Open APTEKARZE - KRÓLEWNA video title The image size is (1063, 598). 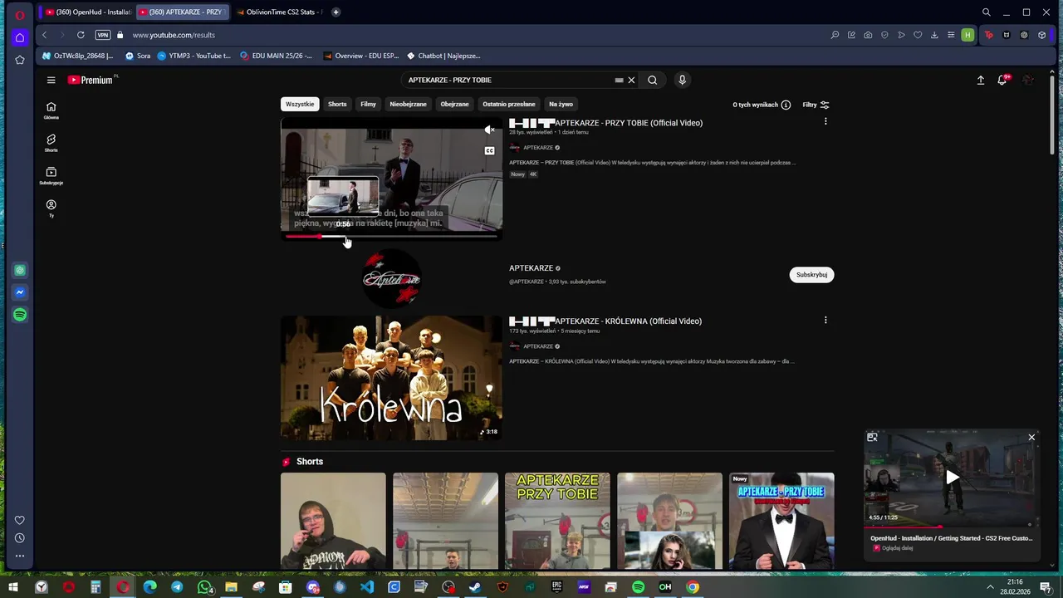[628, 321]
